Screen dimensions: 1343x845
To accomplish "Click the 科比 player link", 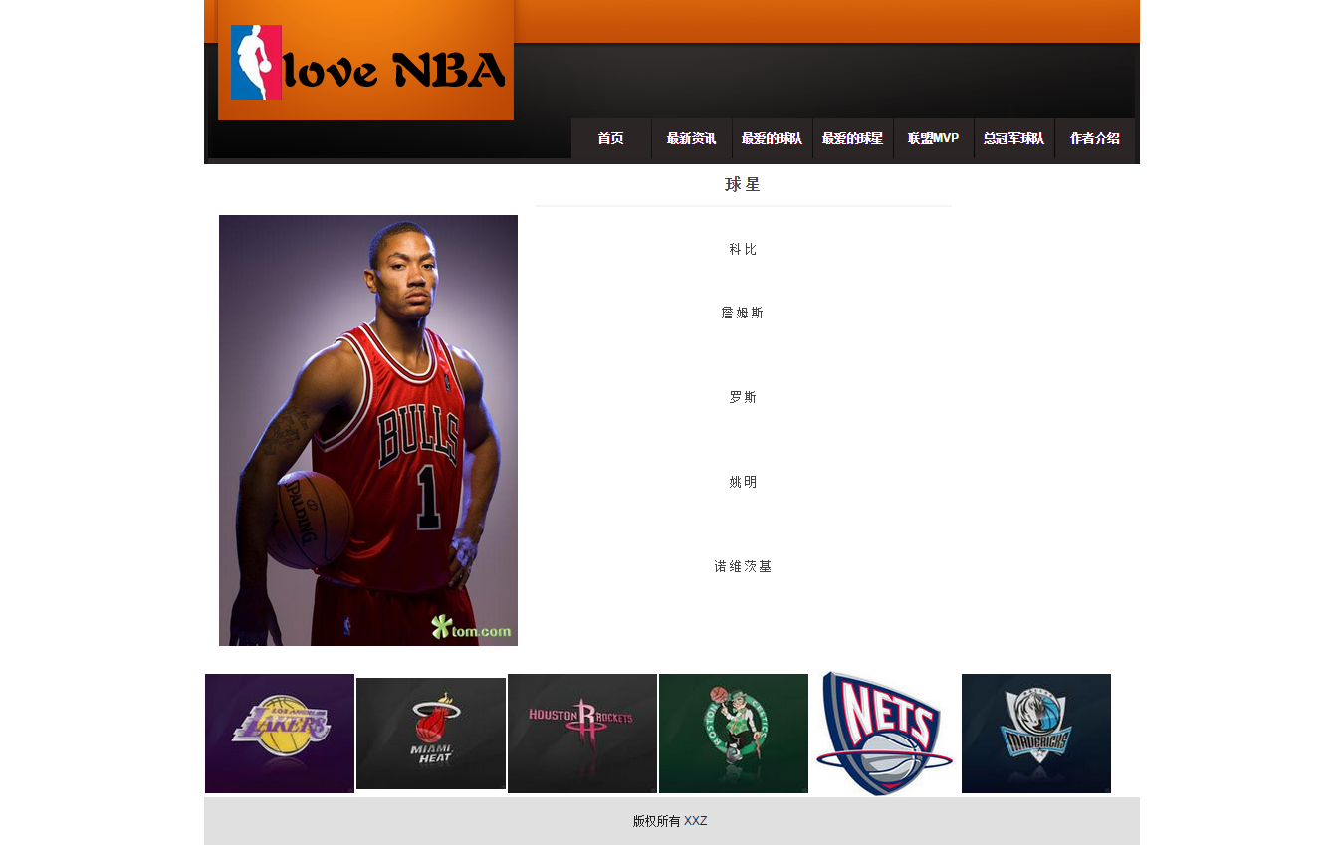I will click(x=743, y=250).
